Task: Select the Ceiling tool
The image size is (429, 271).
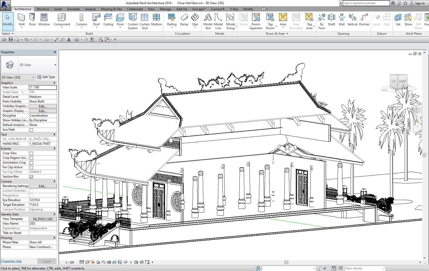Action: coord(108,20)
